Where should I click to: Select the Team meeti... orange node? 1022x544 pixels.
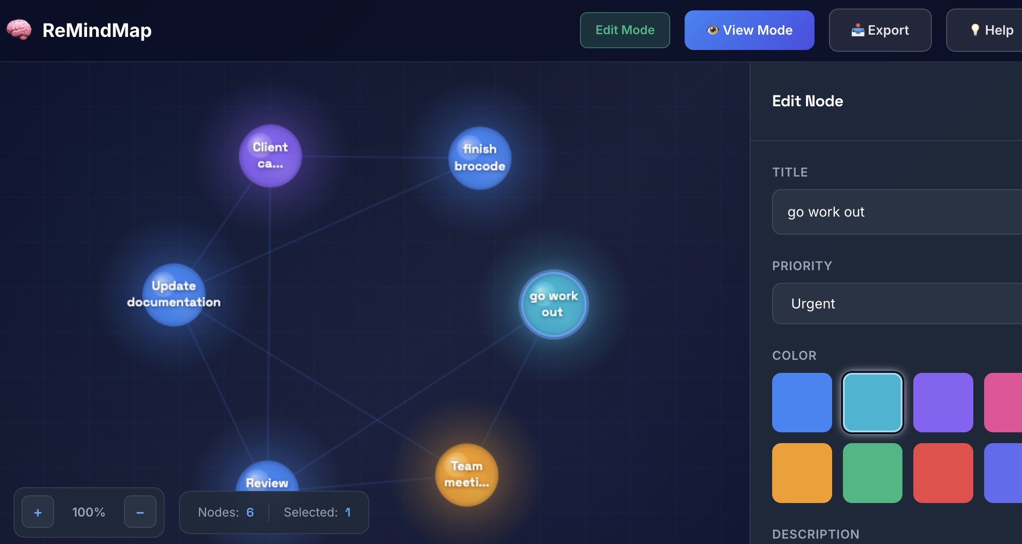[466, 475]
